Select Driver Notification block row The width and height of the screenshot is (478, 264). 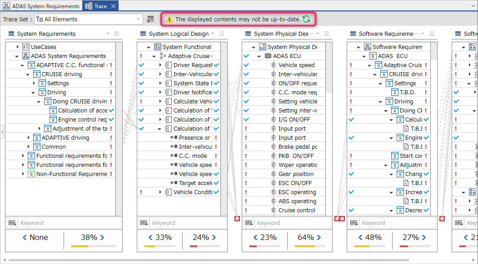pos(179,92)
